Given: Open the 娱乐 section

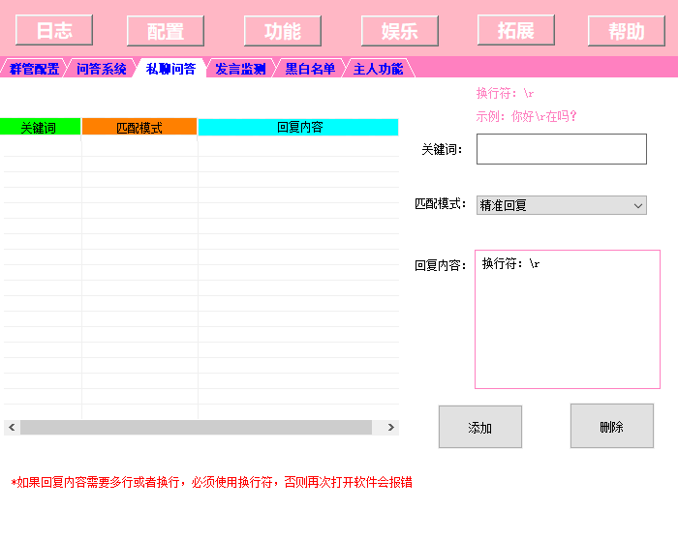Looking at the screenshot, I should [x=399, y=30].
